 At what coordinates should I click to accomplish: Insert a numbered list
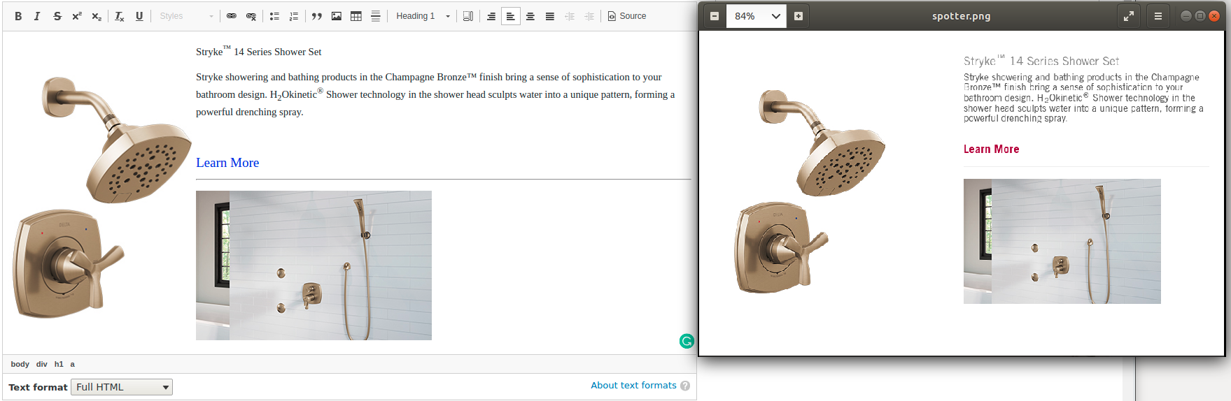coord(294,16)
